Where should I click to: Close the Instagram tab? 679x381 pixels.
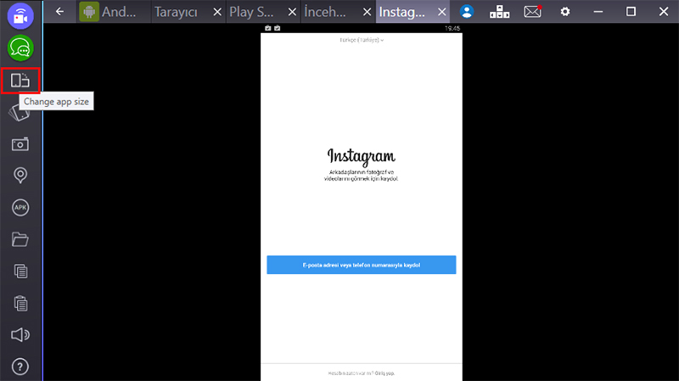441,12
